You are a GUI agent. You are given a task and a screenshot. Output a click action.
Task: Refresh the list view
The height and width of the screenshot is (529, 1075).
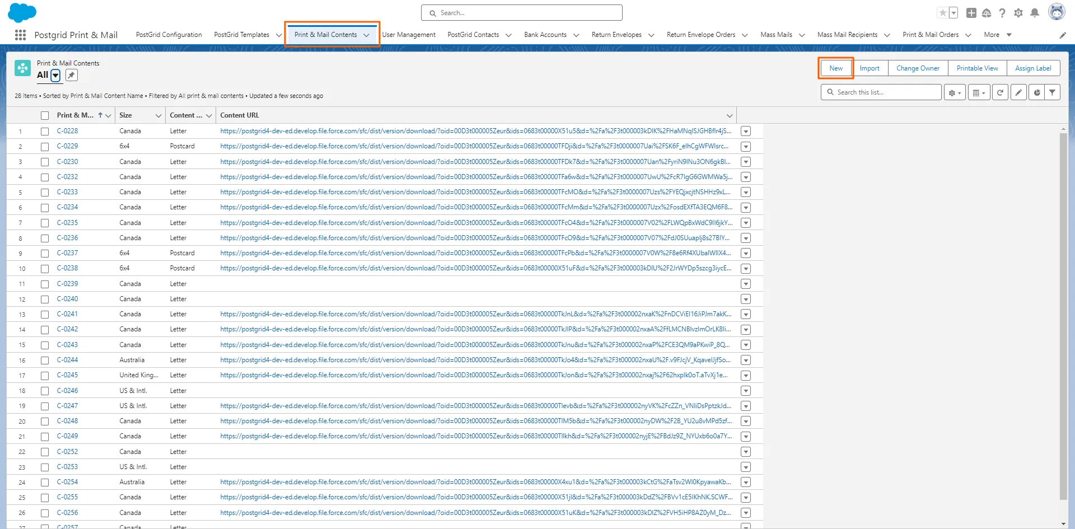click(x=1000, y=92)
